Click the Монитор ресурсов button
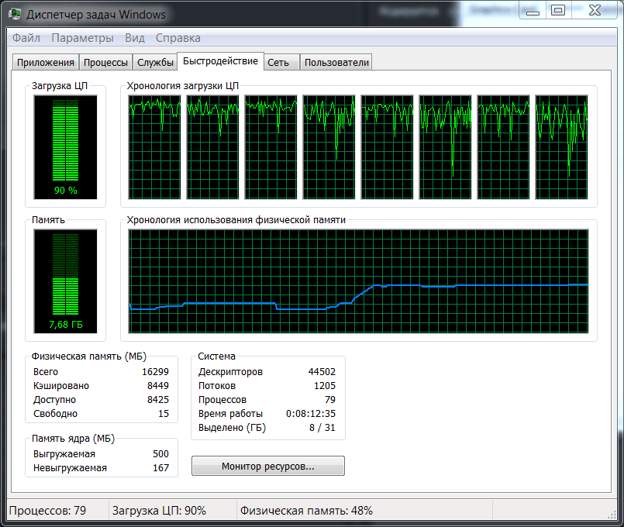The image size is (624, 527). (x=268, y=466)
